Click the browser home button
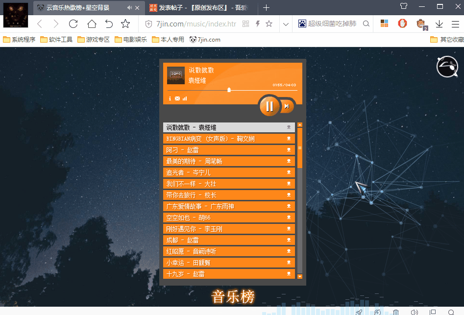The width and height of the screenshot is (464, 315). pos(92,24)
